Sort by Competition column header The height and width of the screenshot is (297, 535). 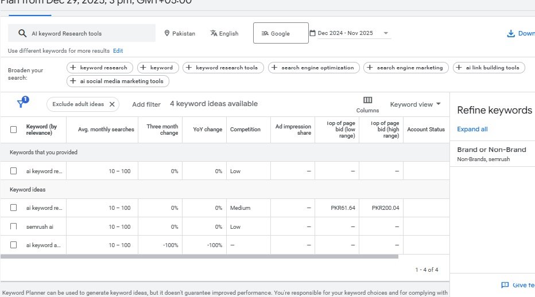(x=245, y=130)
